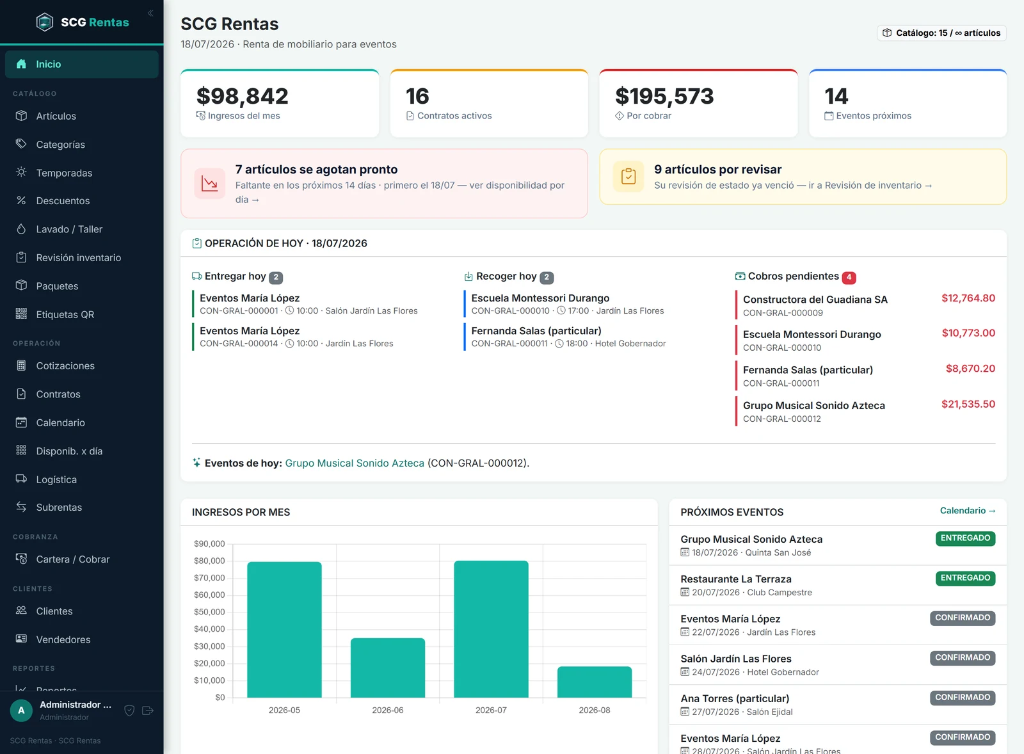Open the Por cobrar $195,573 card

point(698,103)
